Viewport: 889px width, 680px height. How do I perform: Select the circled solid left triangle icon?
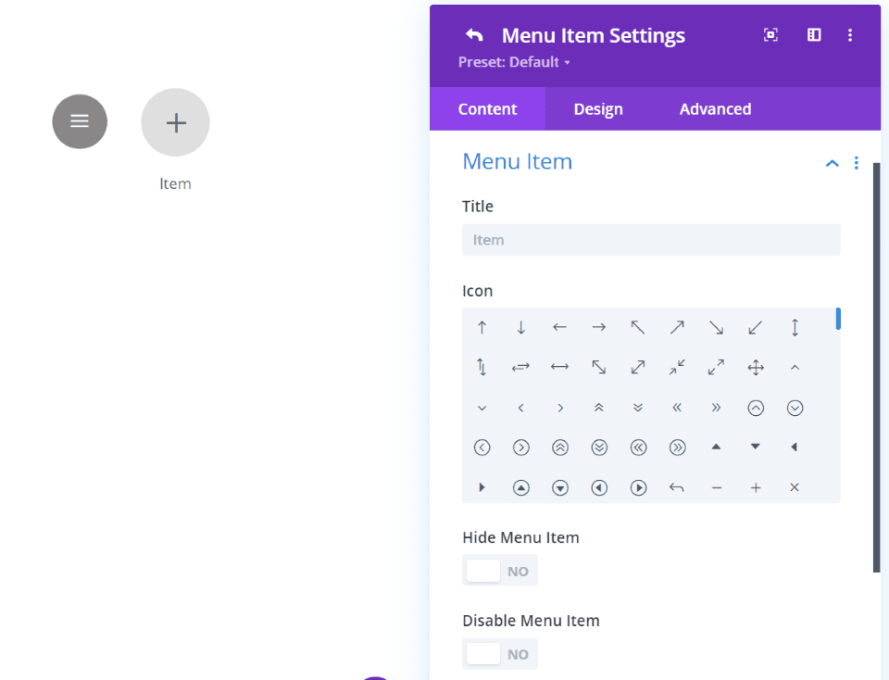(599, 487)
